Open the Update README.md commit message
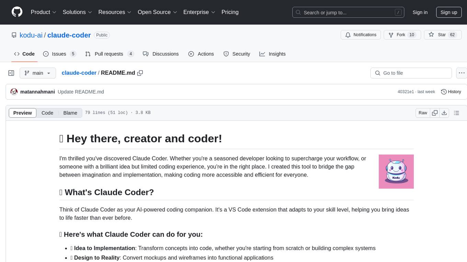Image resolution: width=467 pixels, height=262 pixels. (x=81, y=92)
